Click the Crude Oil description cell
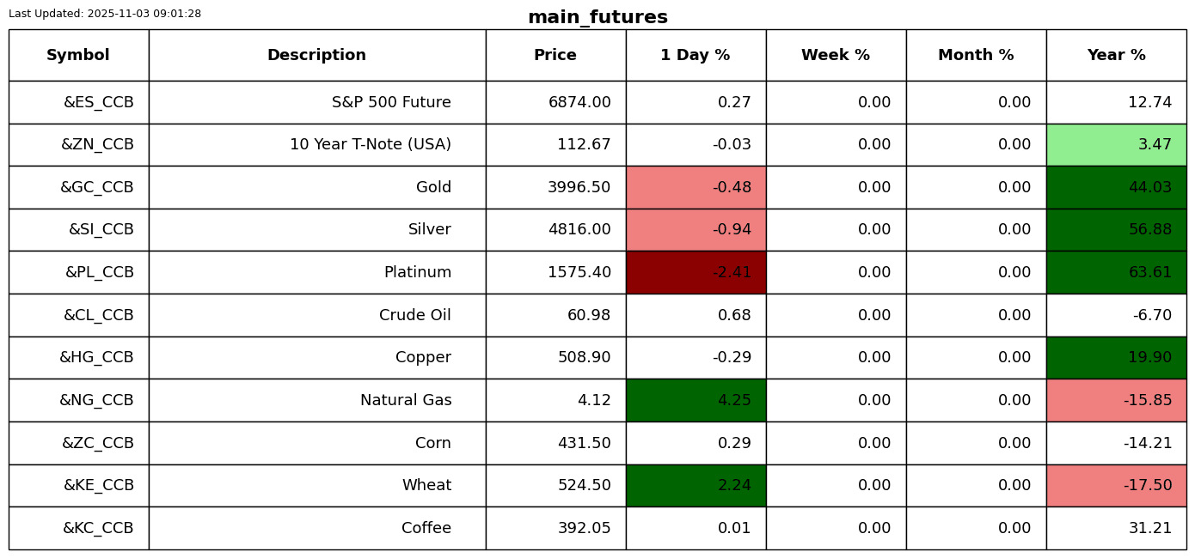This screenshot has width=1195, height=558. click(x=316, y=315)
